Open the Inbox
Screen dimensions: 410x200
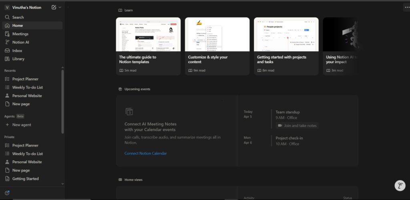[17, 51]
